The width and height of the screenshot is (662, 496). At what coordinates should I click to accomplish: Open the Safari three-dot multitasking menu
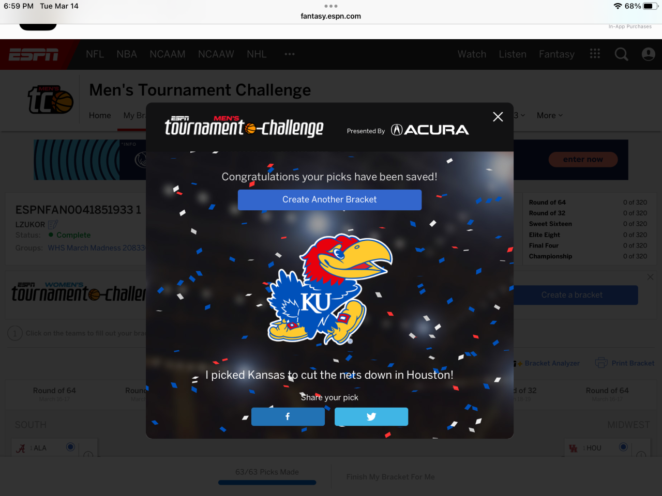click(331, 6)
